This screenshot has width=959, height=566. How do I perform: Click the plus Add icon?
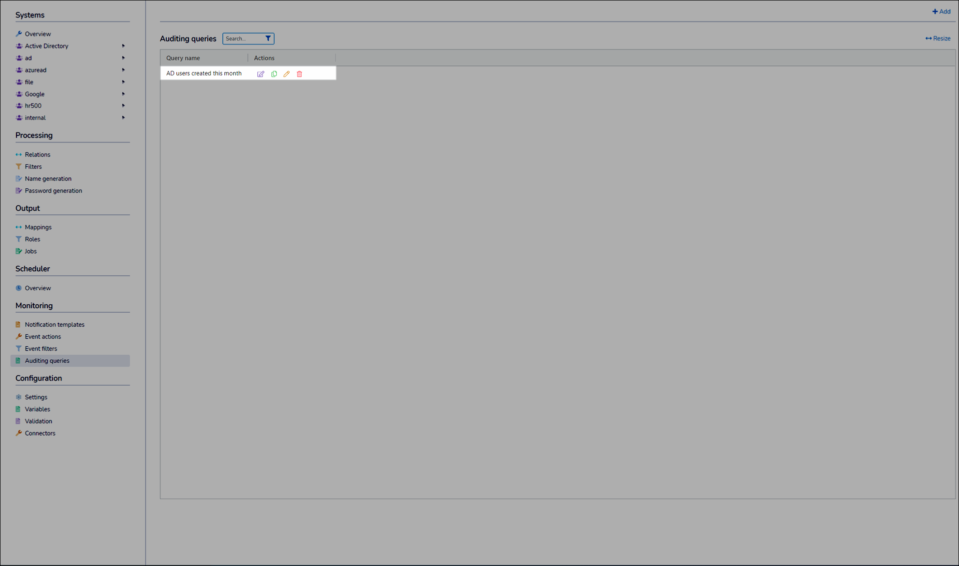click(935, 11)
